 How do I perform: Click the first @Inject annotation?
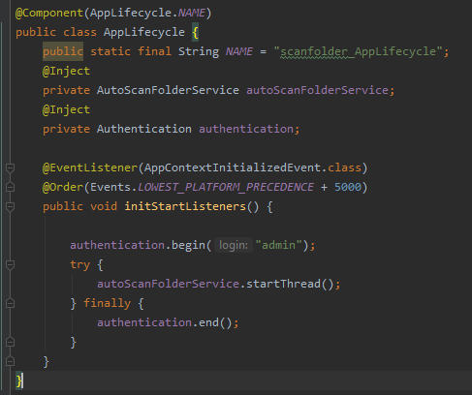(66, 71)
